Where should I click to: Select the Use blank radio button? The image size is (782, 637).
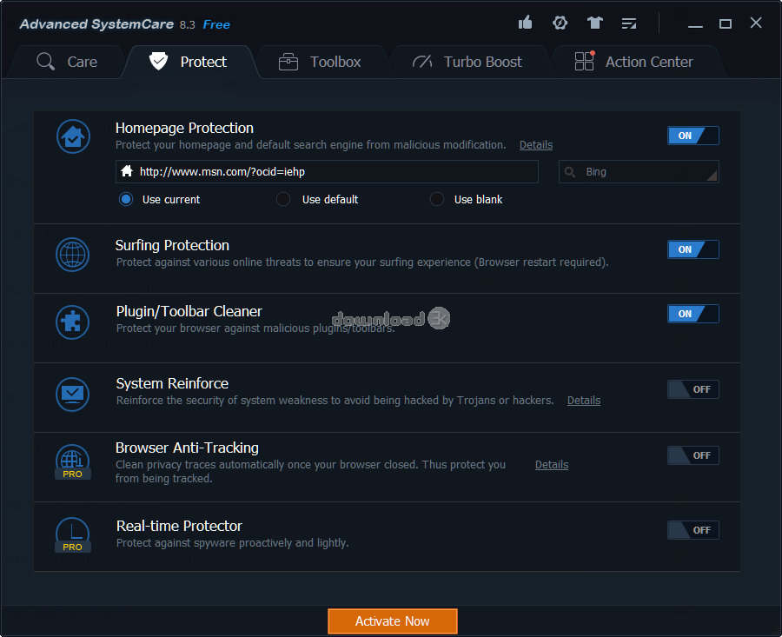click(437, 200)
